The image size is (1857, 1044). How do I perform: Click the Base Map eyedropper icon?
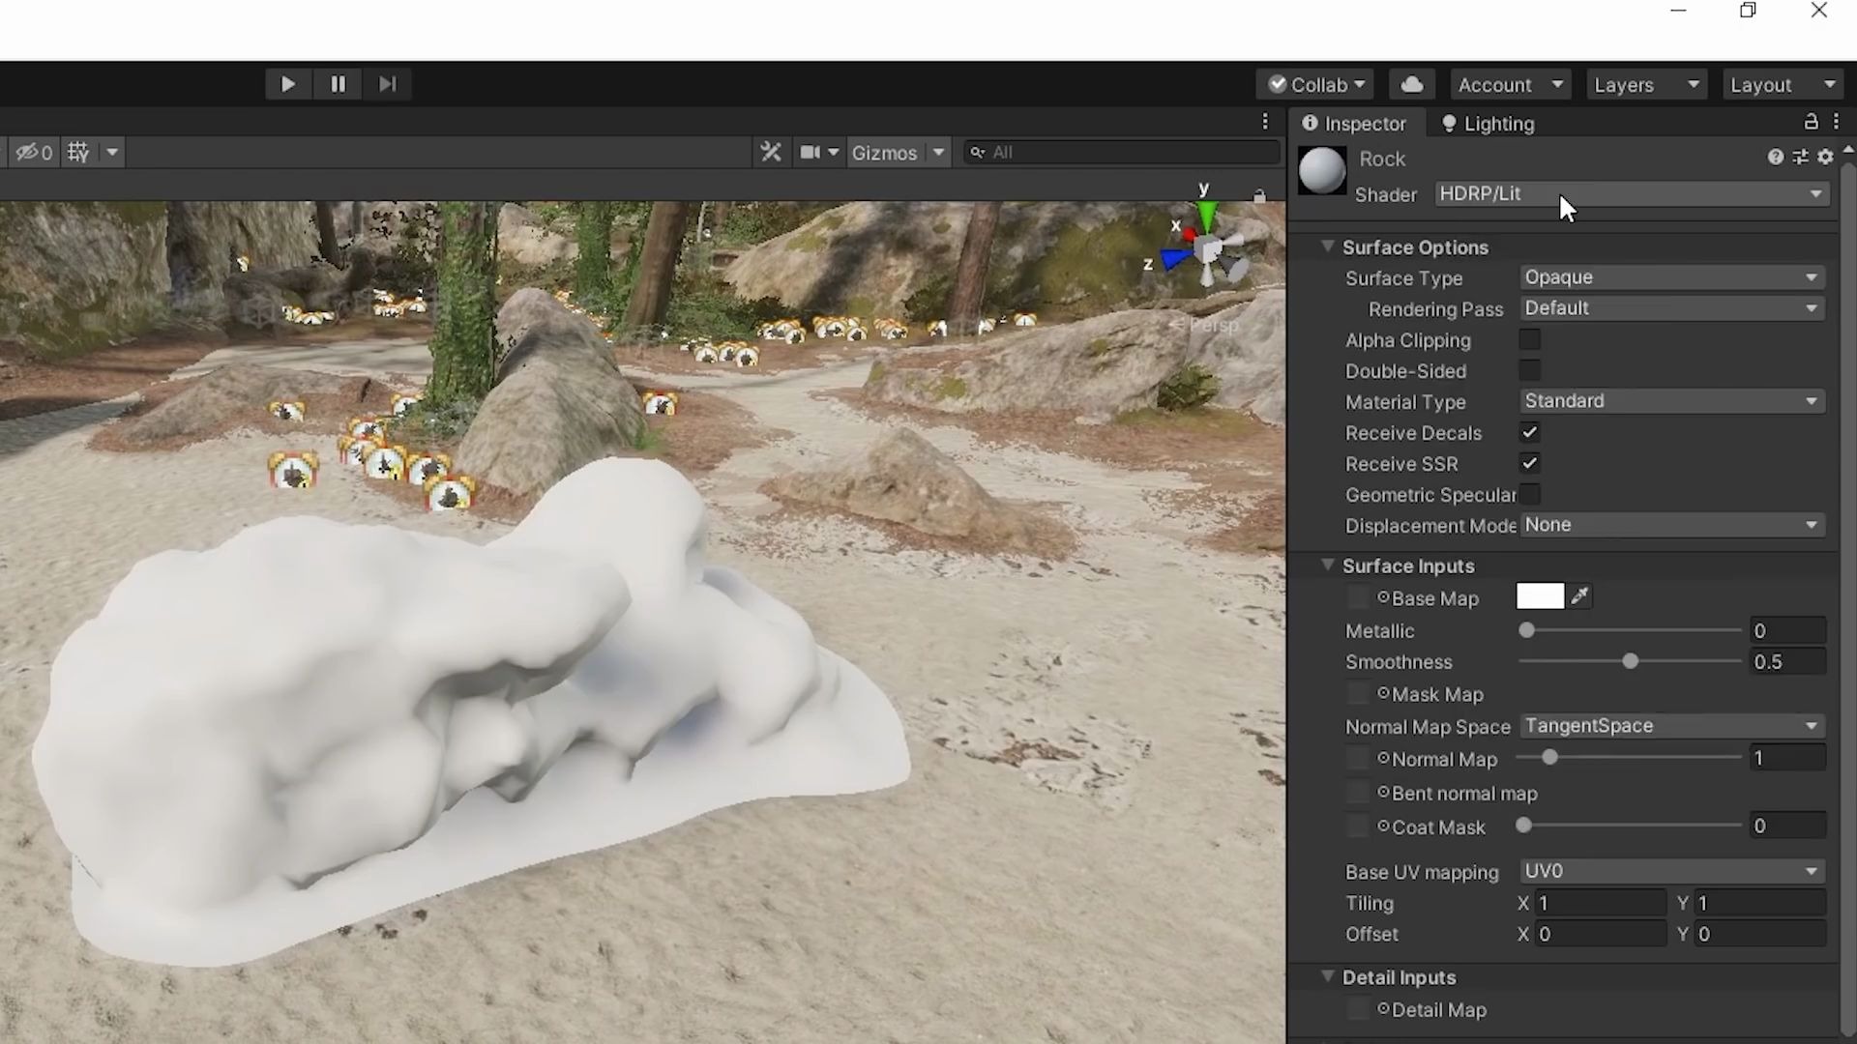[x=1579, y=596]
